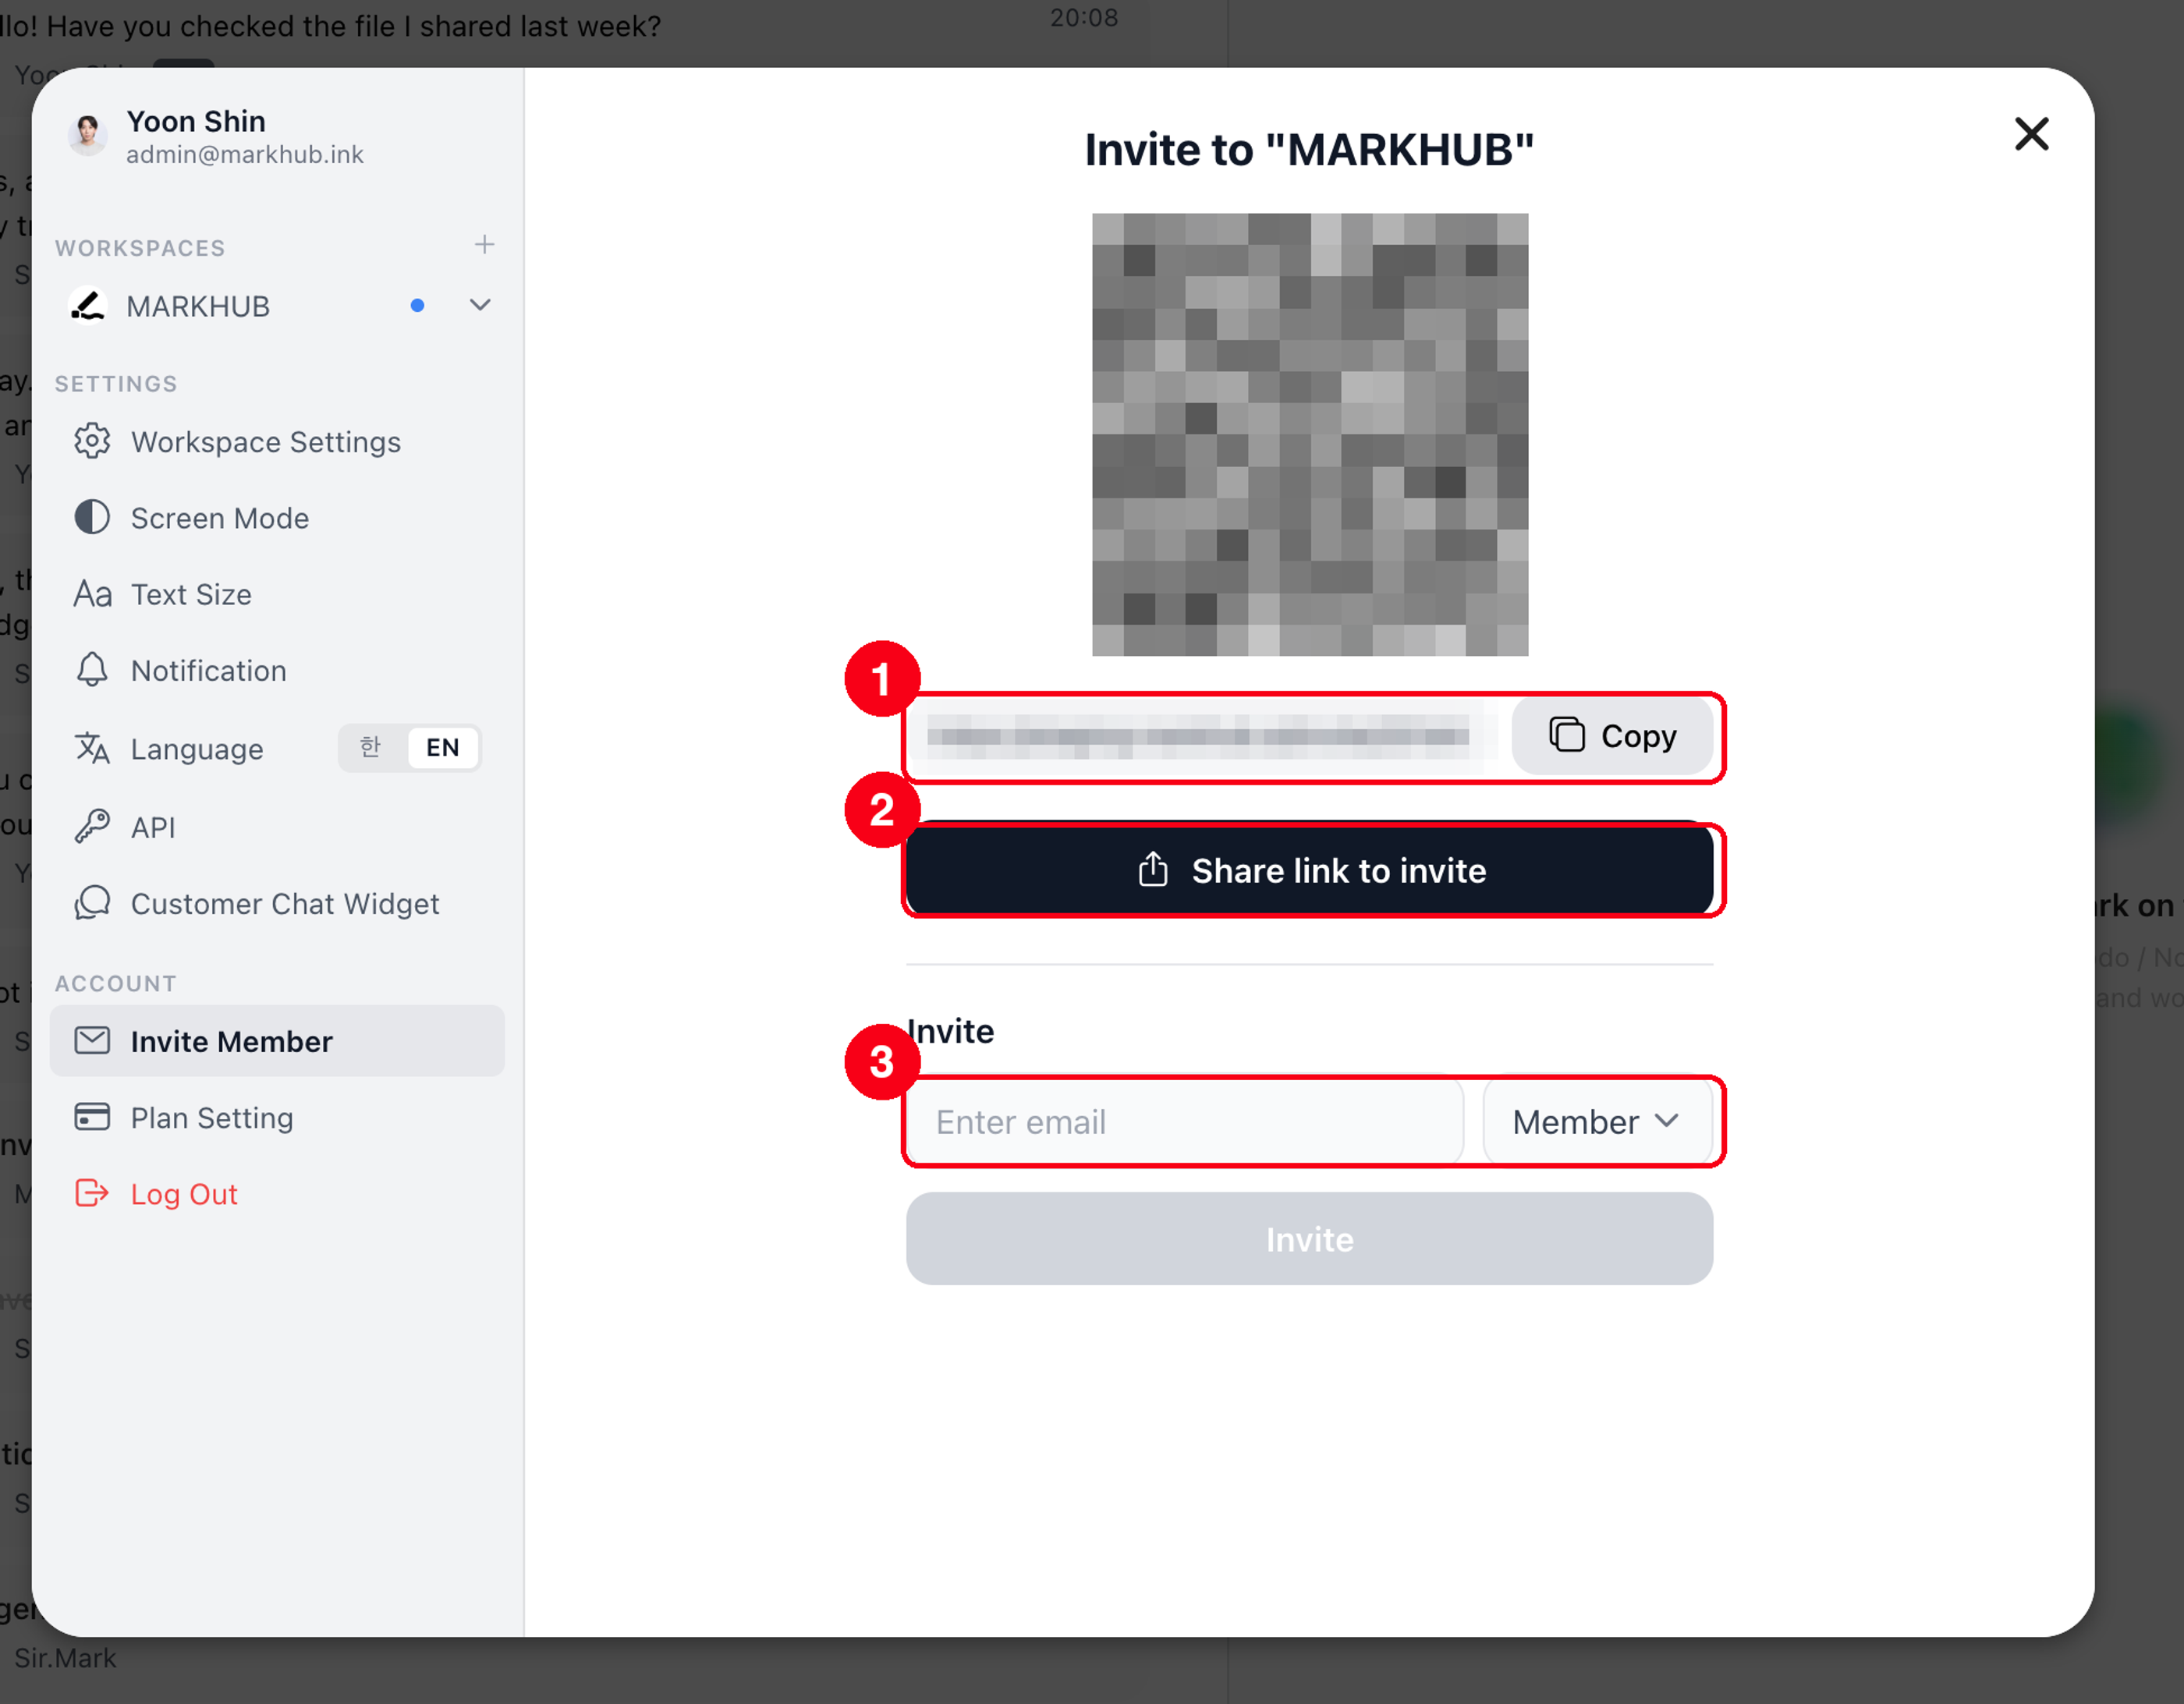
Task: Click the Invite to "MARKHUB" heading
Action: (1309, 149)
